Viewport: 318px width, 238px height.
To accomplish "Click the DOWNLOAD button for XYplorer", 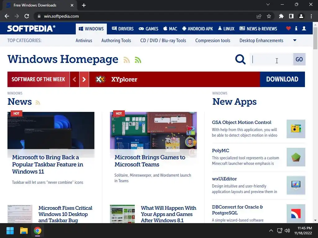I will coord(282,79).
